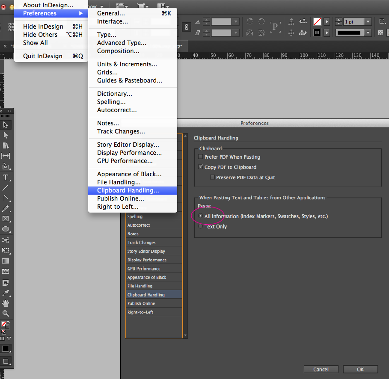This screenshot has width=389, height=379.
Task: Open About InDesign... menu item
Action: tap(51, 5)
